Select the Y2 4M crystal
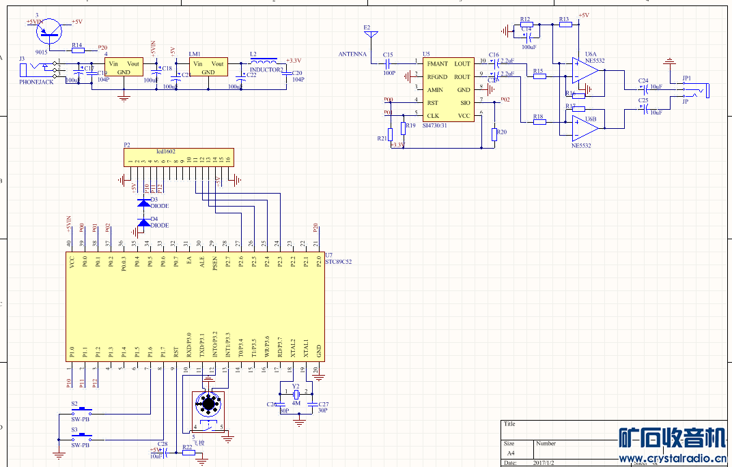Viewport: 732px width, 467px height. pos(296,394)
